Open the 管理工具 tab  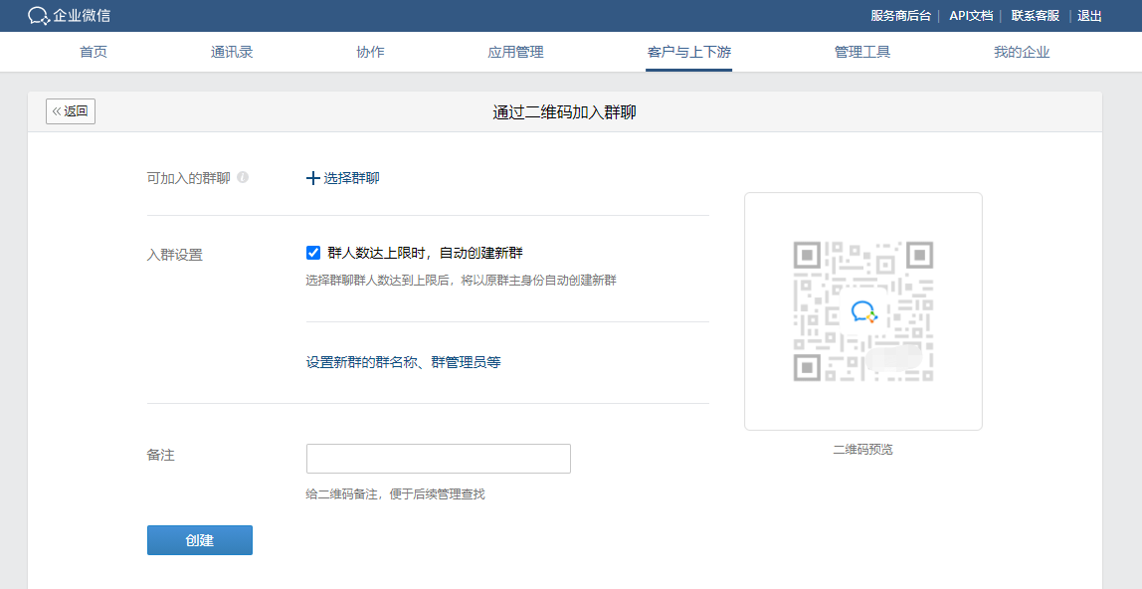point(862,52)
